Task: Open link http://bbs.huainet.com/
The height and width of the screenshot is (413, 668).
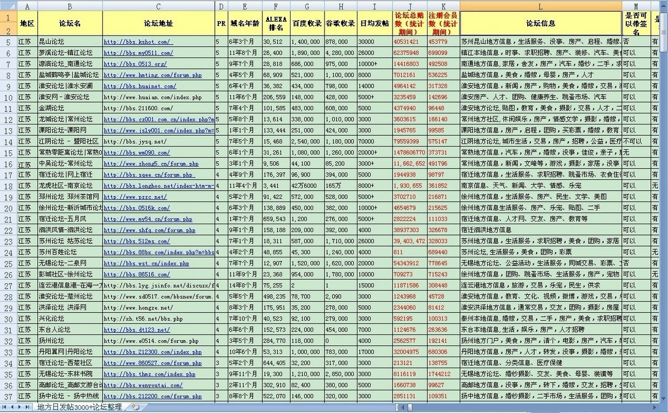Action: coord(140,86)
